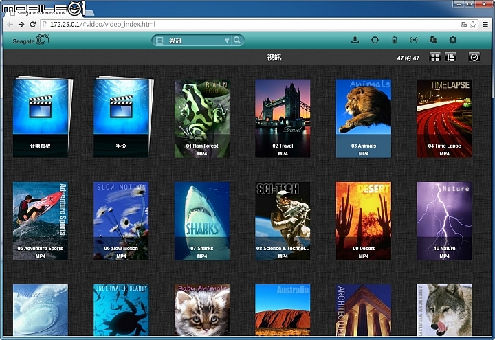The height and width of the screenshot is (340, 495).
Task: Open the 02 Travel video
Action: click(x=283, y=118)
